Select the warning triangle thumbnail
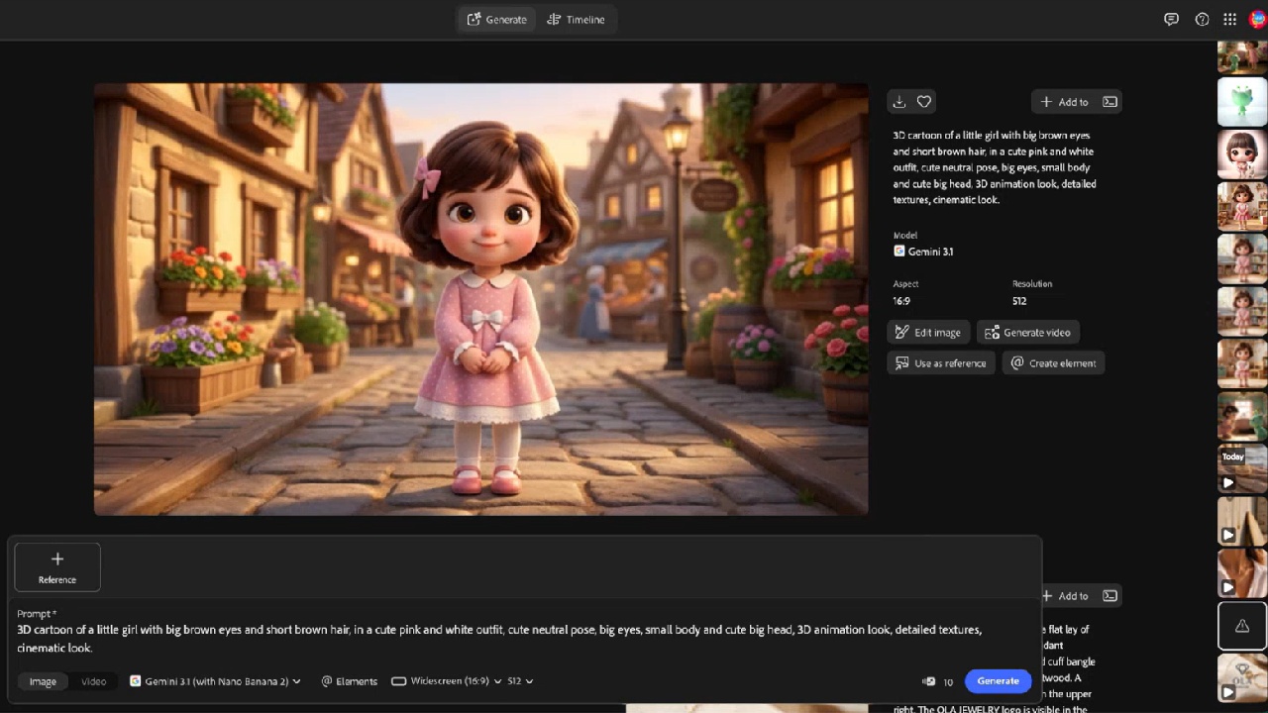The image size is (1268, 713). (1242, 626)
